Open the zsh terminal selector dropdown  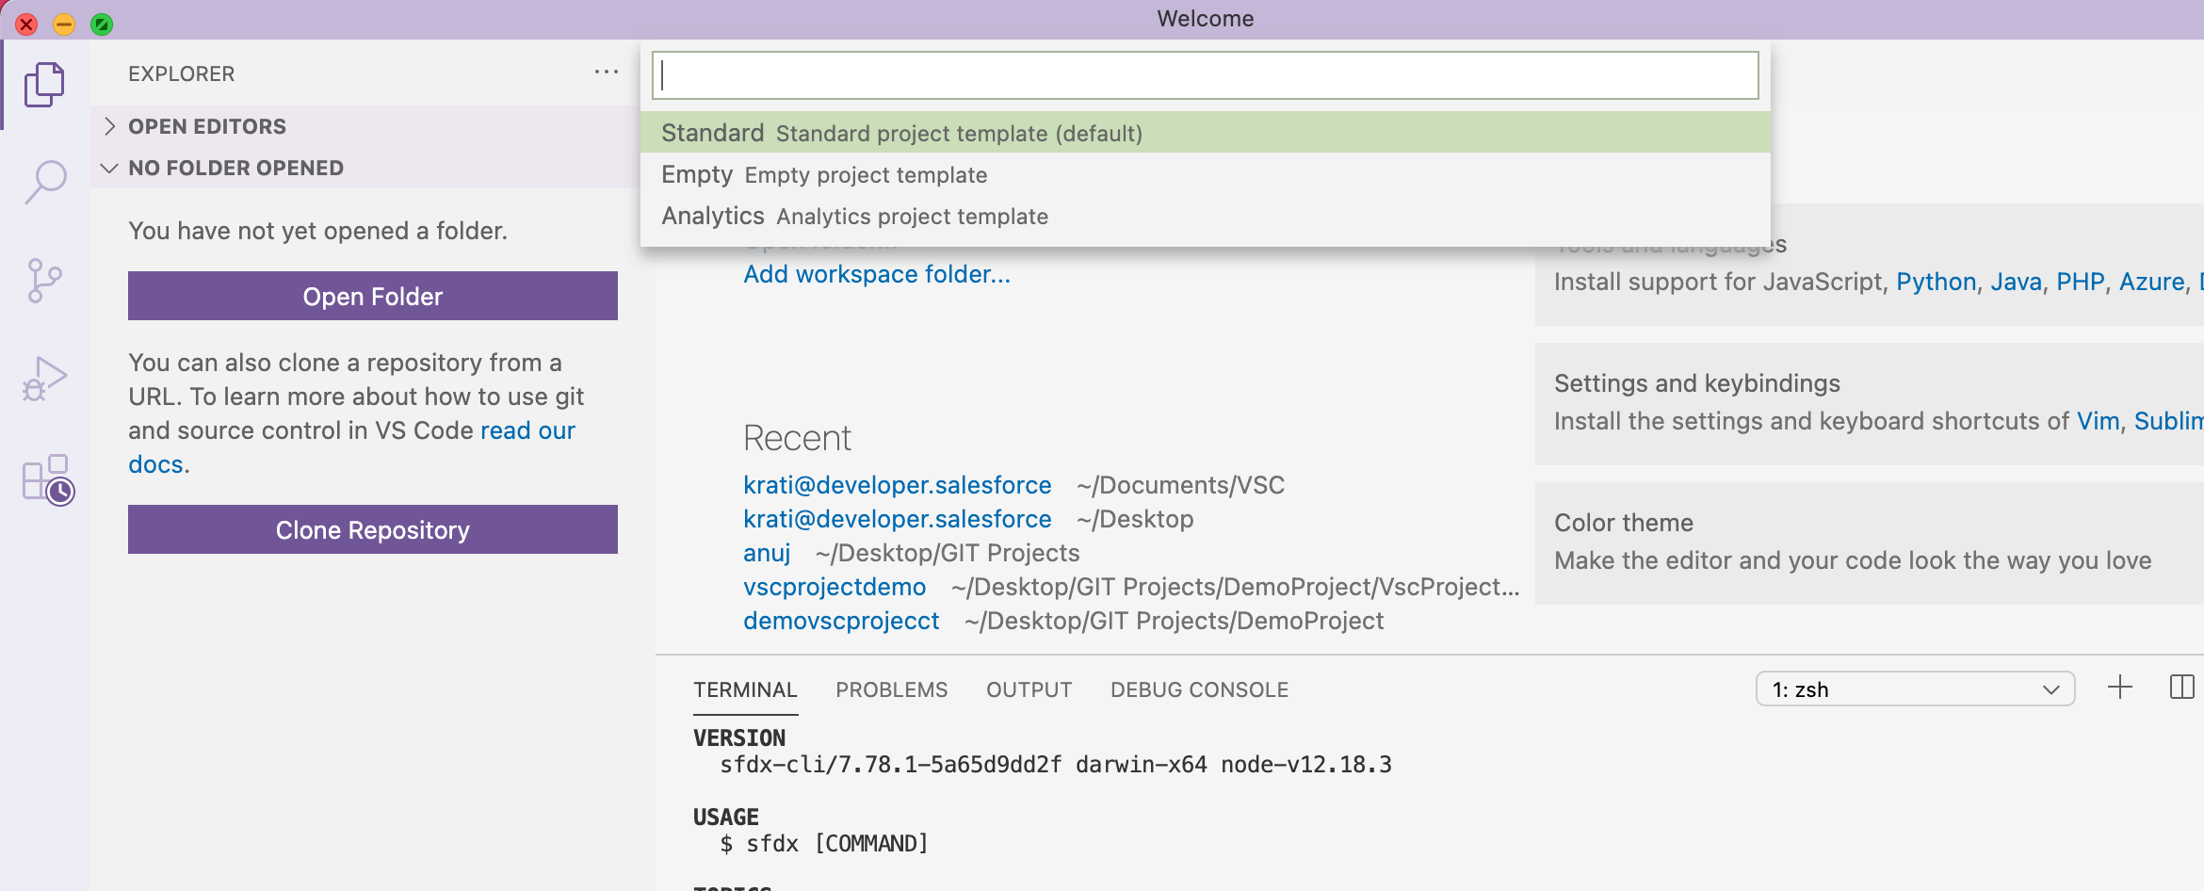[1915, 689]
